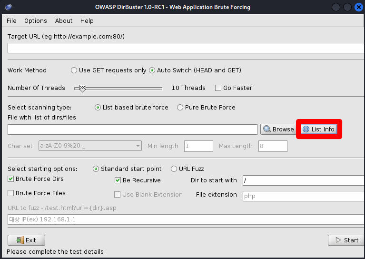Expand the Char set dropdown
The image size is (365, 259).
138,146
